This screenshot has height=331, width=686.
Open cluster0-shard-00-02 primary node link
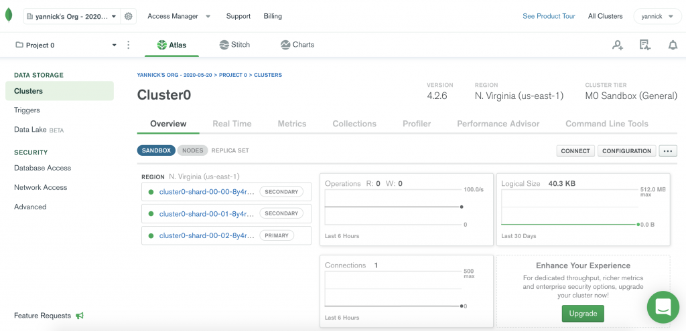[x=206, y=236]
